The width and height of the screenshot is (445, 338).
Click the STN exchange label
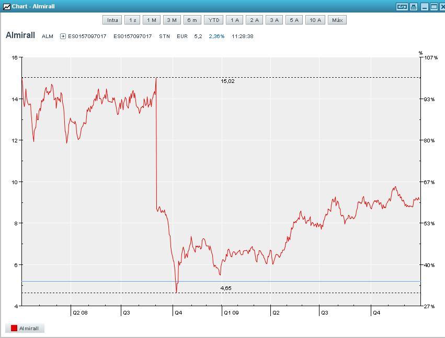tap(164, 36)
